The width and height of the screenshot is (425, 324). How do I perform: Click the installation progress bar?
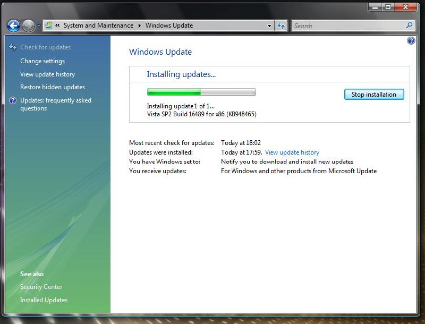pyautogui.click(x=201, y=92)
